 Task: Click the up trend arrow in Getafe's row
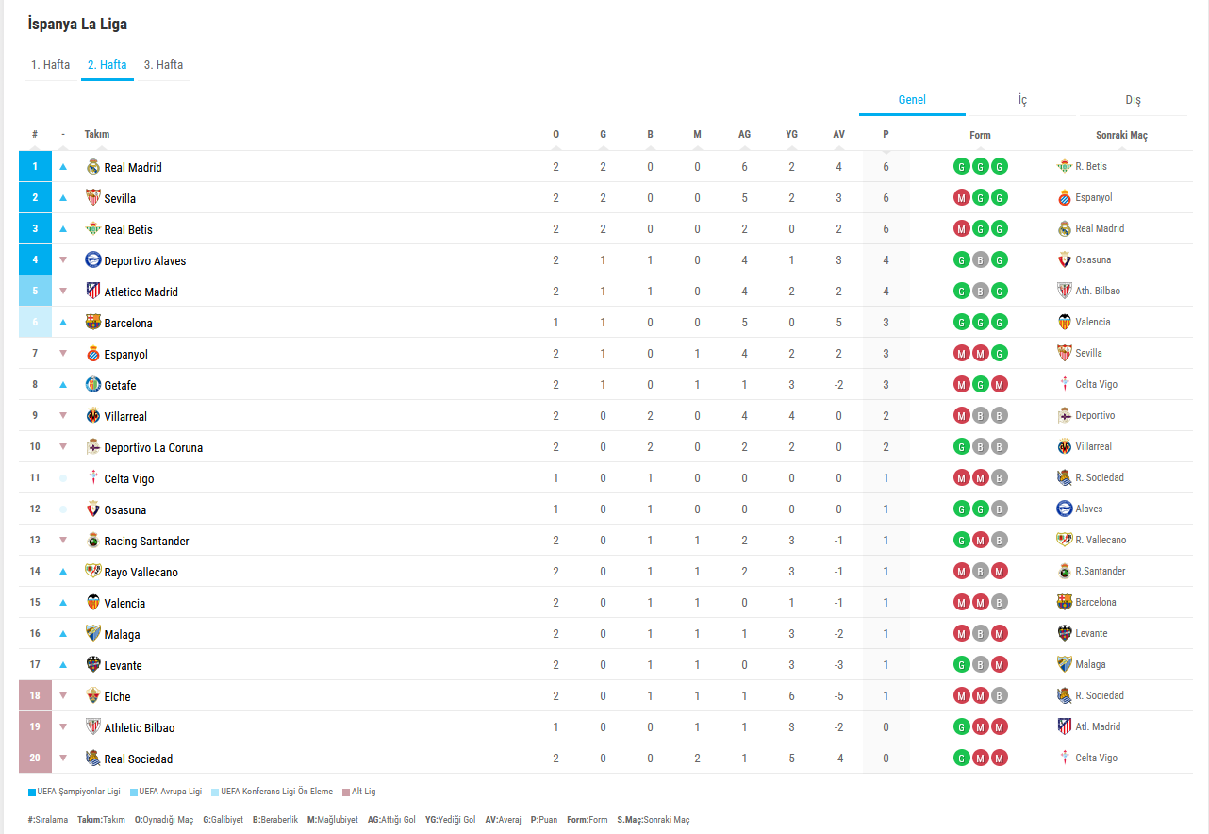point(63,385)
